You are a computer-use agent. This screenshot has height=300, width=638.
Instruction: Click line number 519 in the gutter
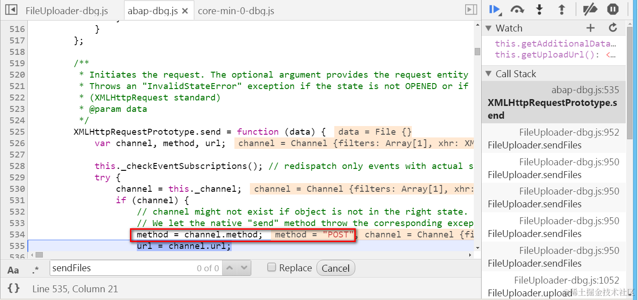17,63
